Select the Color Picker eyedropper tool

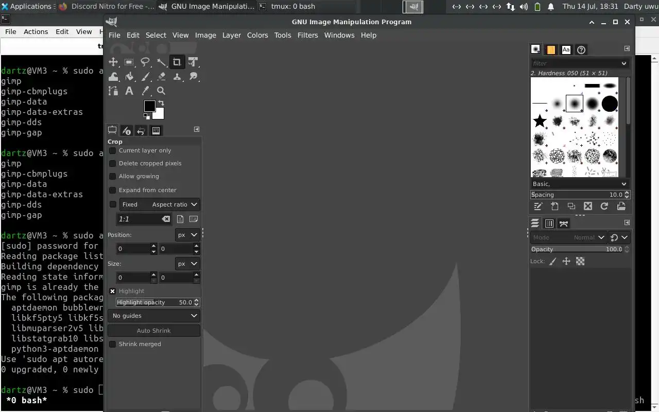pos(145,91)
